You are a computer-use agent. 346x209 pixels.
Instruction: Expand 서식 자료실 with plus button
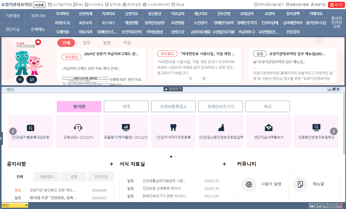click(x=224, y=164)
